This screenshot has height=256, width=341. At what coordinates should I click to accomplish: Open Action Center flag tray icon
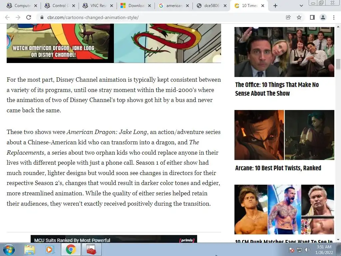pyautogui.click(x=291, y=250)
